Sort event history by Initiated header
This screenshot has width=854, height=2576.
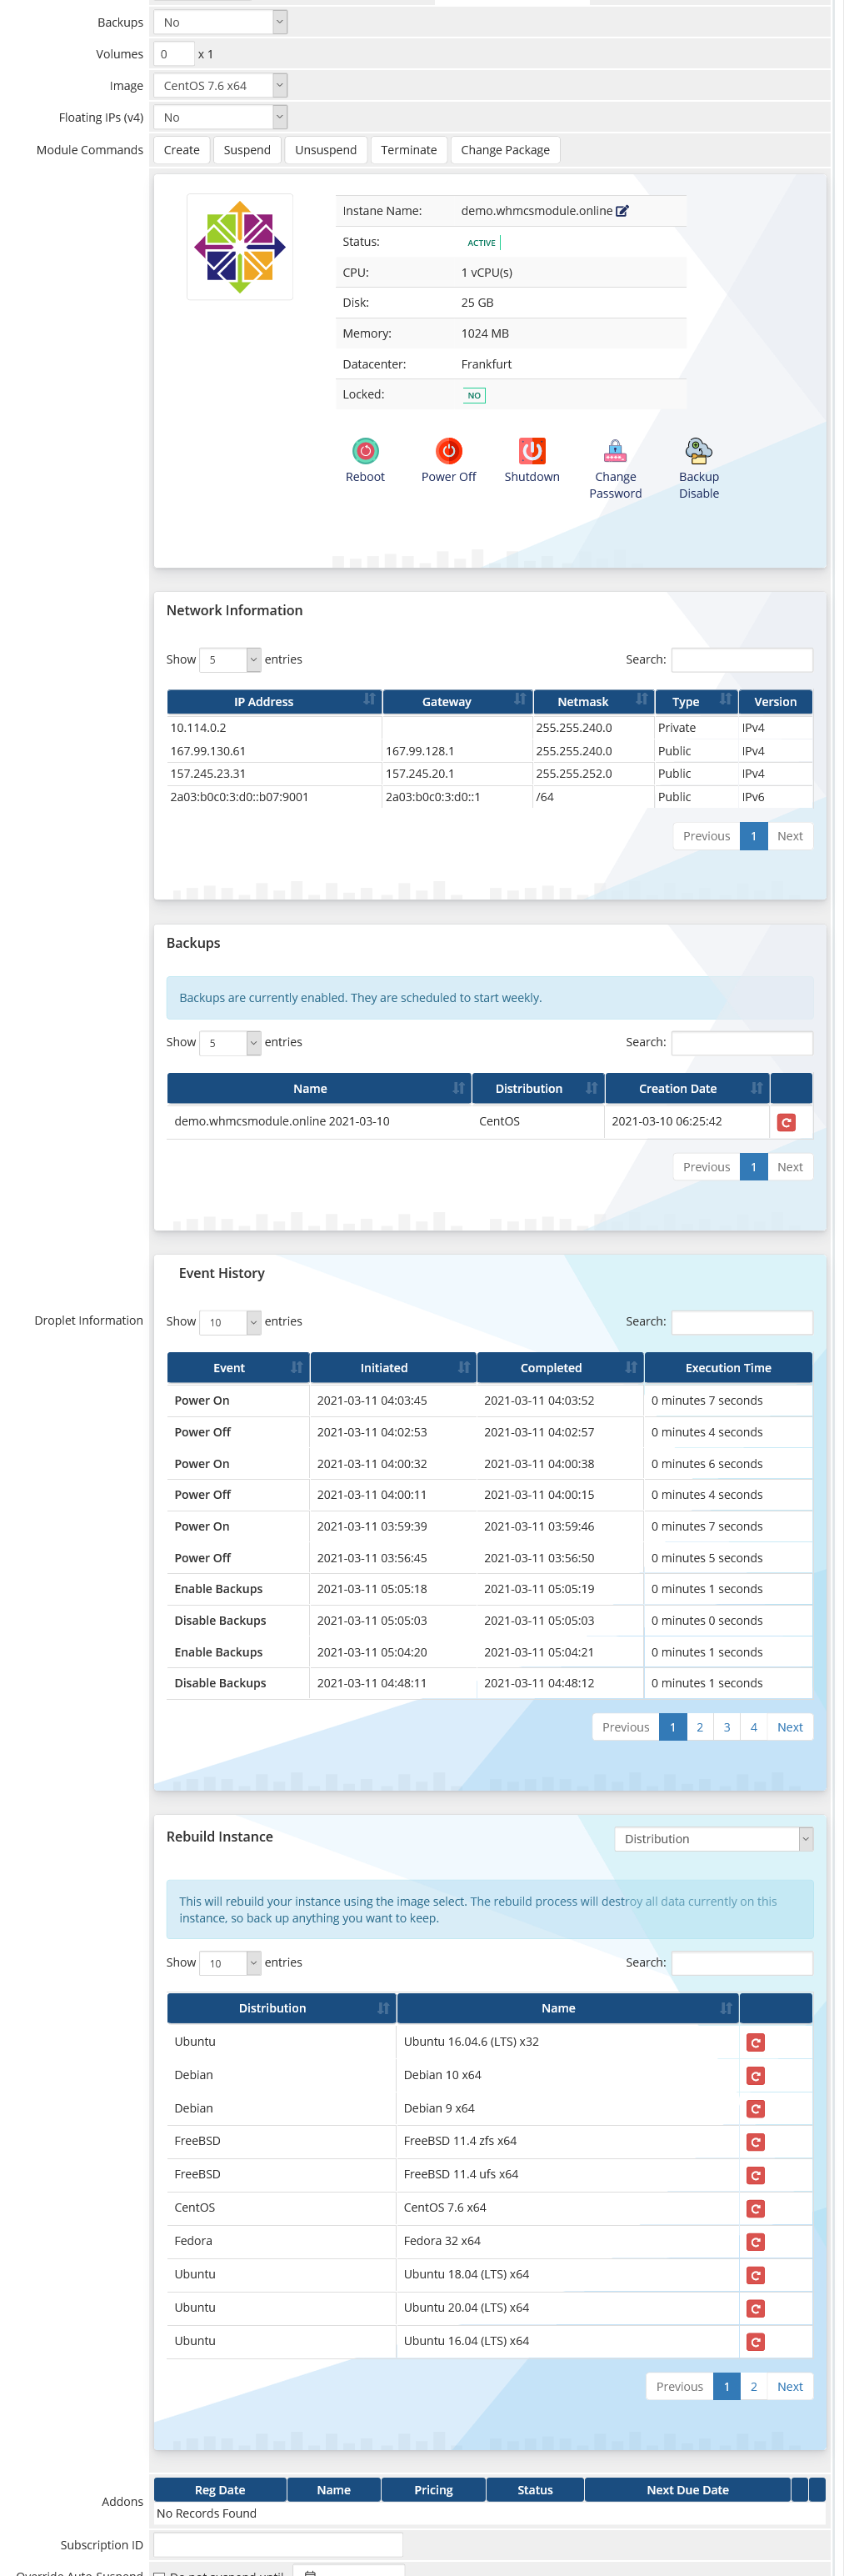pos(393,1367)
